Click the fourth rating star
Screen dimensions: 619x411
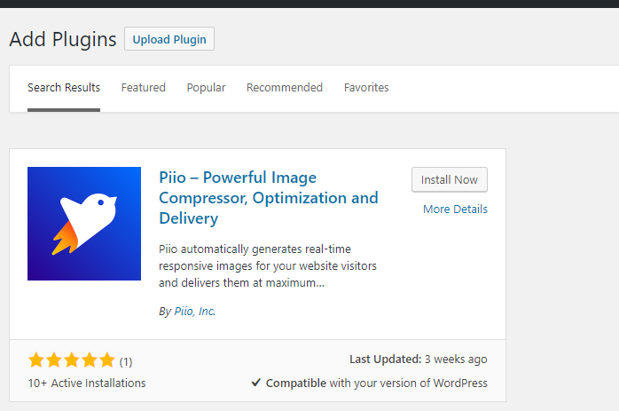90,360
